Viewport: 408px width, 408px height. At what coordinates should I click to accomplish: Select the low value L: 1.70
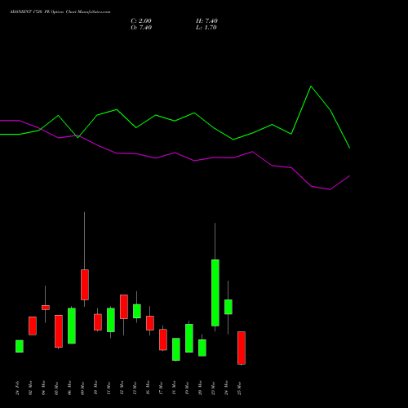[x=206, y=28]
